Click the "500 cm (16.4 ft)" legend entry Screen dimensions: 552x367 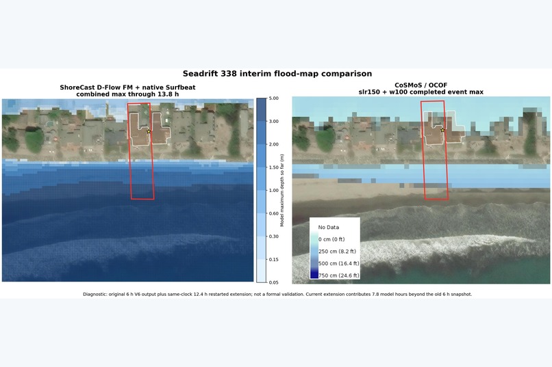pyautogui.click(x=338, y=263)
